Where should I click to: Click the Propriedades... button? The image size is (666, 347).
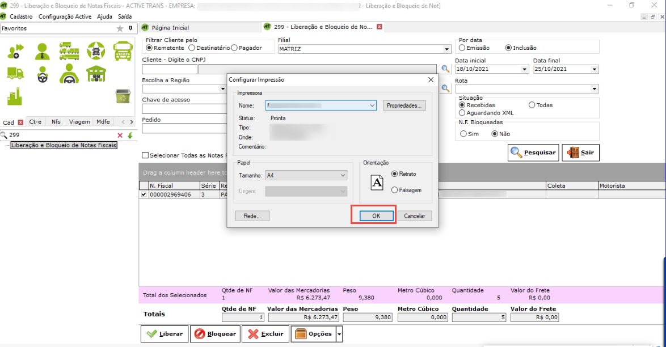[404, 105]
